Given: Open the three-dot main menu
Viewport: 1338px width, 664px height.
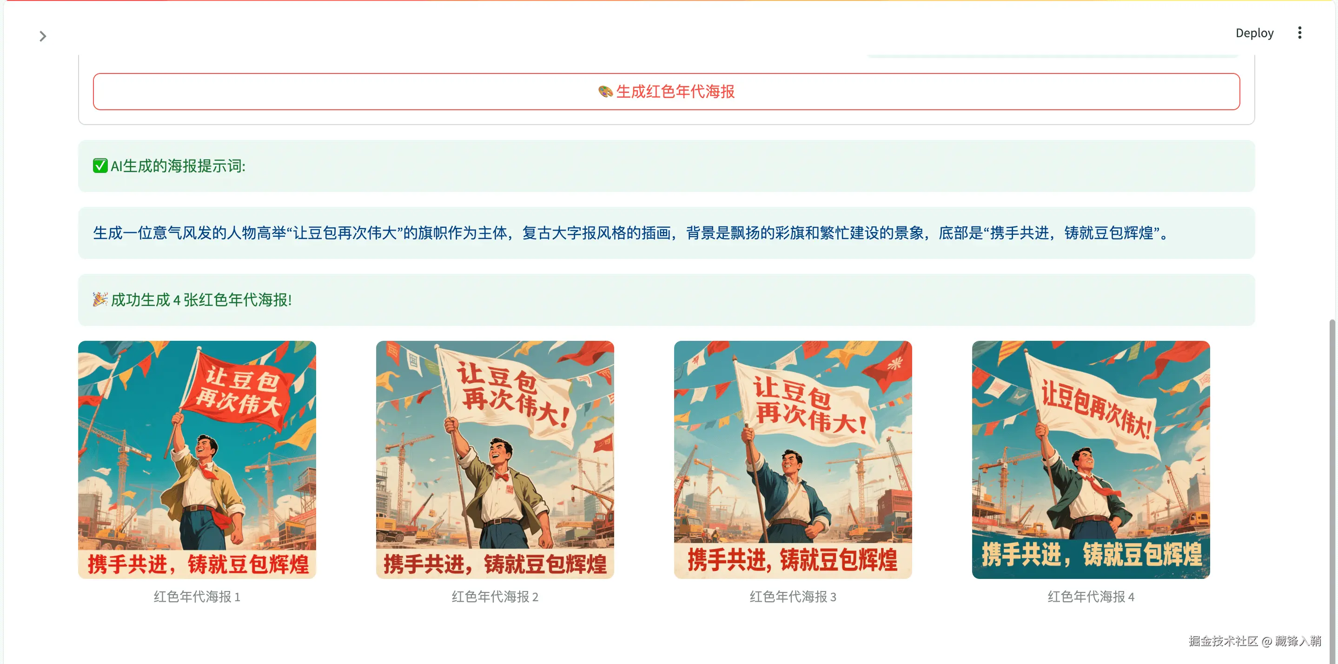Looking at the screenshot, I should click(1299, 33).
